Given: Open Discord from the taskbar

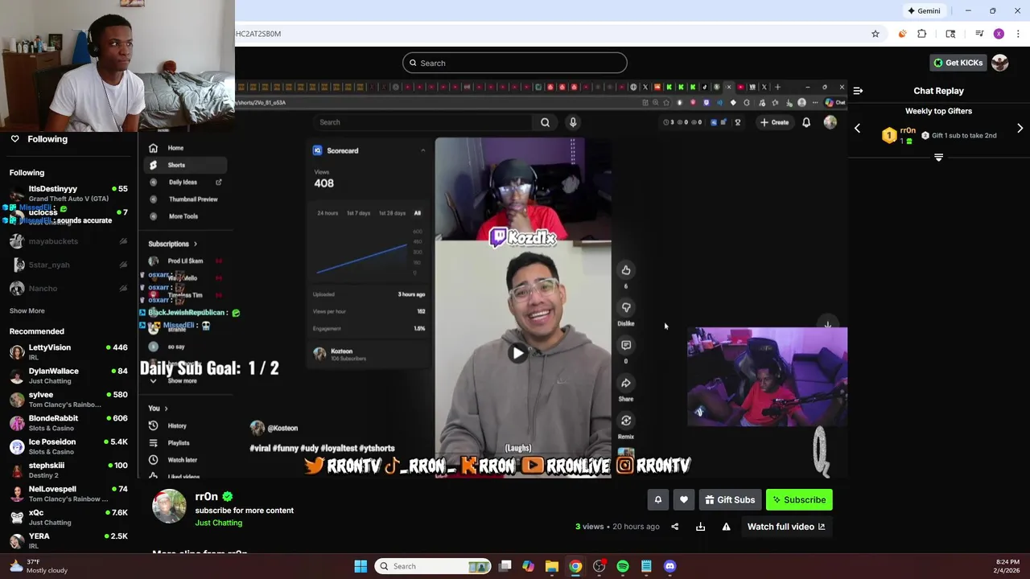Looking at the screenshot, I should [669, 566].
